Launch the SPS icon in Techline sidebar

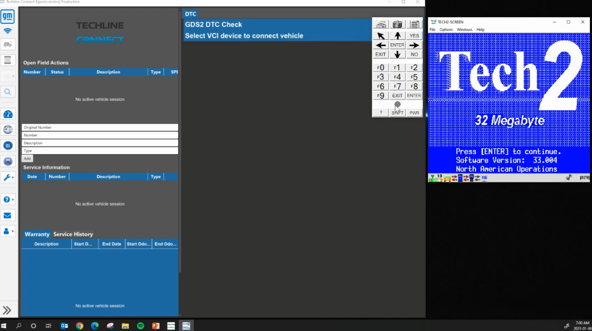click(x=8, y=161)
